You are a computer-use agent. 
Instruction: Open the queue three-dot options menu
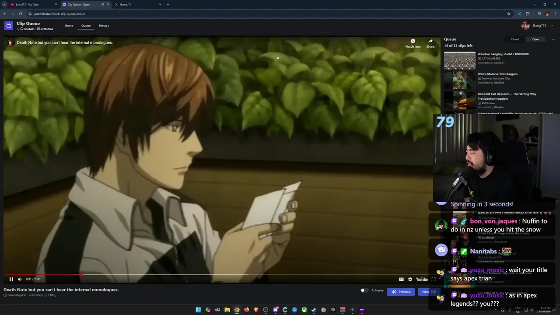coord(553,39)
